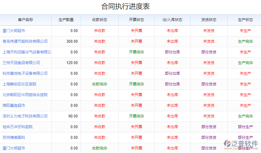261x153 pixels.
Task: Click 部分发货 in 上海静安区社区医院 row
Action: [x=209, y=84]
